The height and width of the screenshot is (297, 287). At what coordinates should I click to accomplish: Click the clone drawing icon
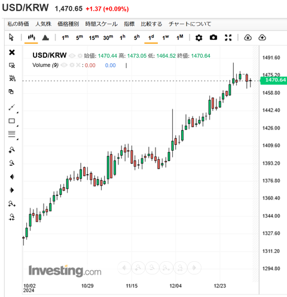[x=11, y=91]
